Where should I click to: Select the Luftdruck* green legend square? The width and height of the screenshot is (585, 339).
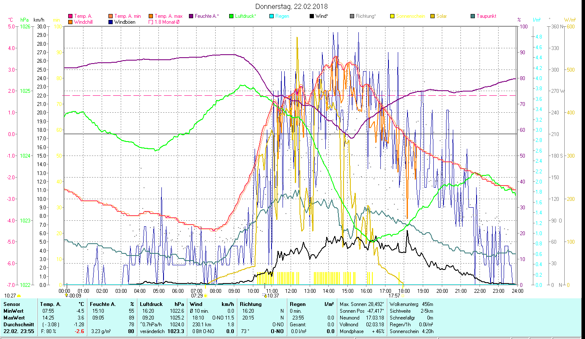pyautogui.click(x=231, y=17)
